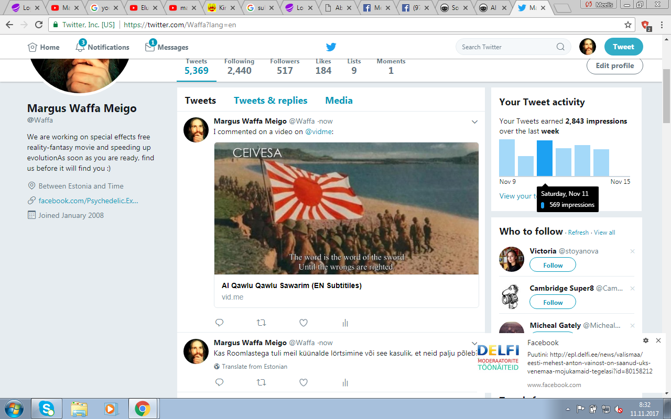Dismiss Victoria from Who to follow

[632, 251]
